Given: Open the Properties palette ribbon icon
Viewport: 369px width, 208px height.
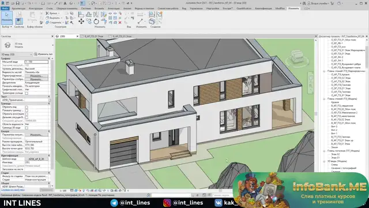Looking at the screenshot, I should pyautogui.click(x=19, y=21).
